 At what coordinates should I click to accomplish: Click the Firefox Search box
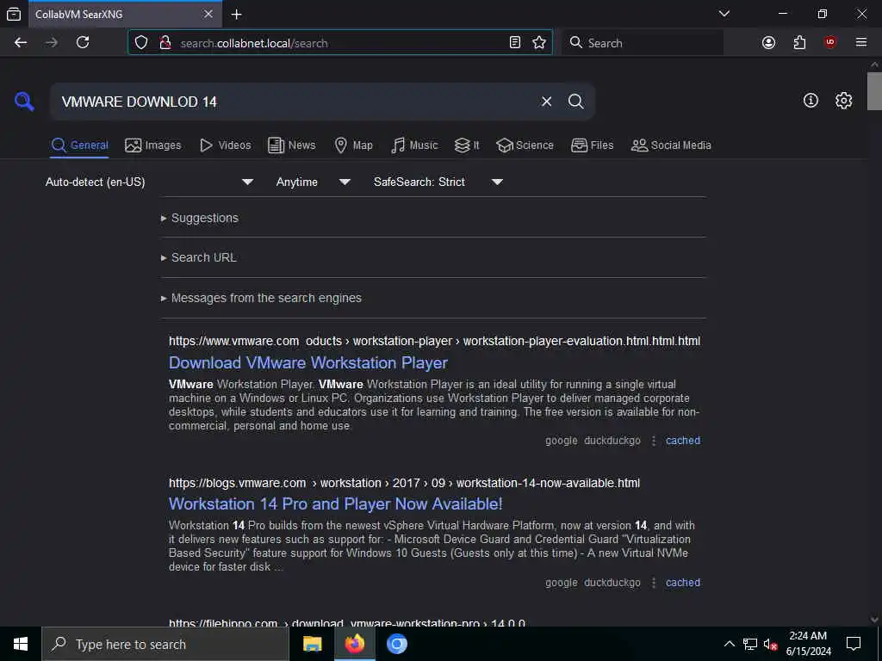coord(643,43)
